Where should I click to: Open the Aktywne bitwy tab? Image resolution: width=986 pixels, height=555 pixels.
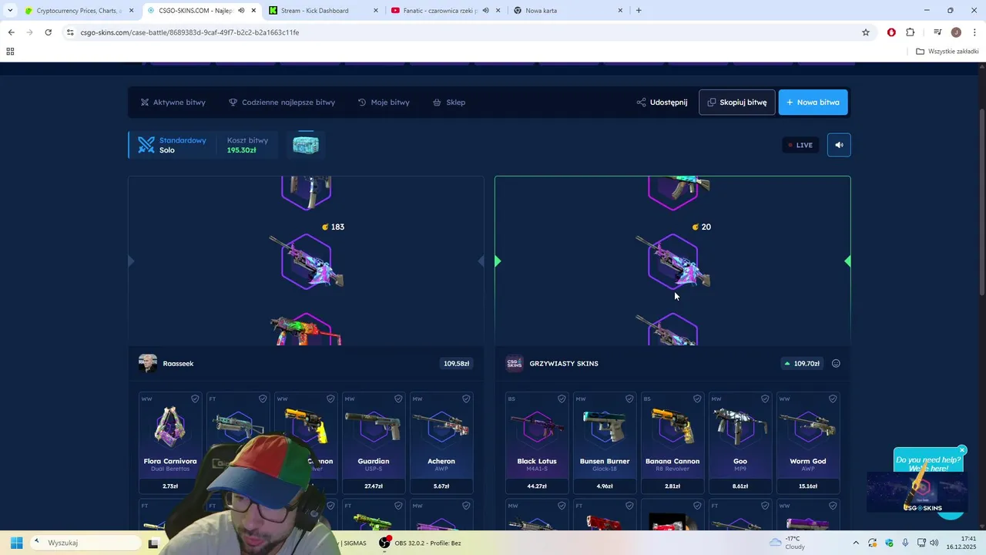[x=173, y=102]
